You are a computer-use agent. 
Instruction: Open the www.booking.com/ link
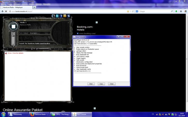coord(87,33)
